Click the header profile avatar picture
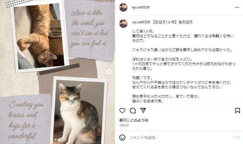The height and width of the screenshot is (144, 243). (x=123, y=7)
